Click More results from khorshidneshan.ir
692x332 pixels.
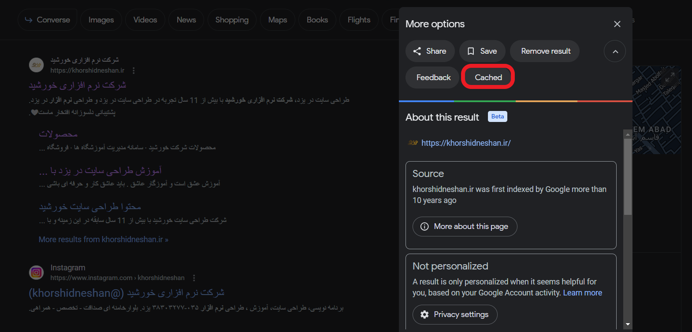pos(104,240)
